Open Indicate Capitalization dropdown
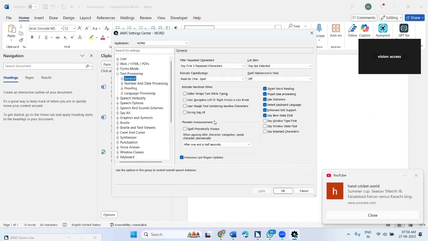The height and width of the screenshot is (241, 428). pos(213,79)
